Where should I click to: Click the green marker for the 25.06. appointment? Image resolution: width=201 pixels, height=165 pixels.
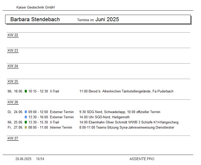(26, 122)
